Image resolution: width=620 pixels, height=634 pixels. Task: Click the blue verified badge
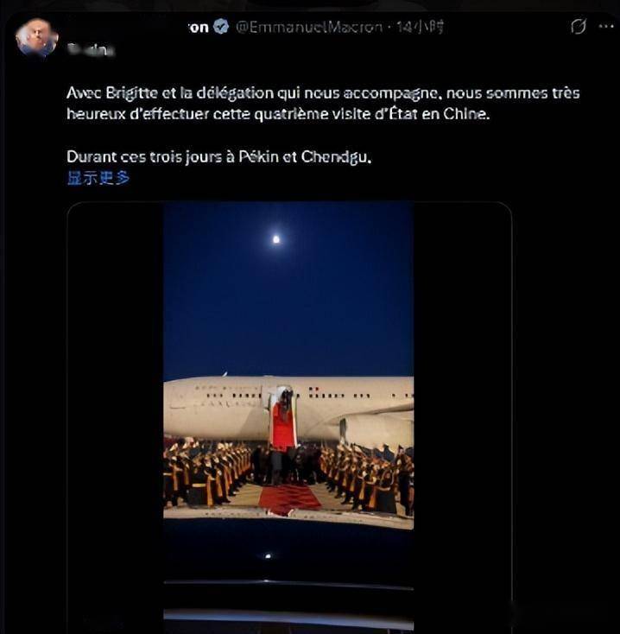coord(222,27)
